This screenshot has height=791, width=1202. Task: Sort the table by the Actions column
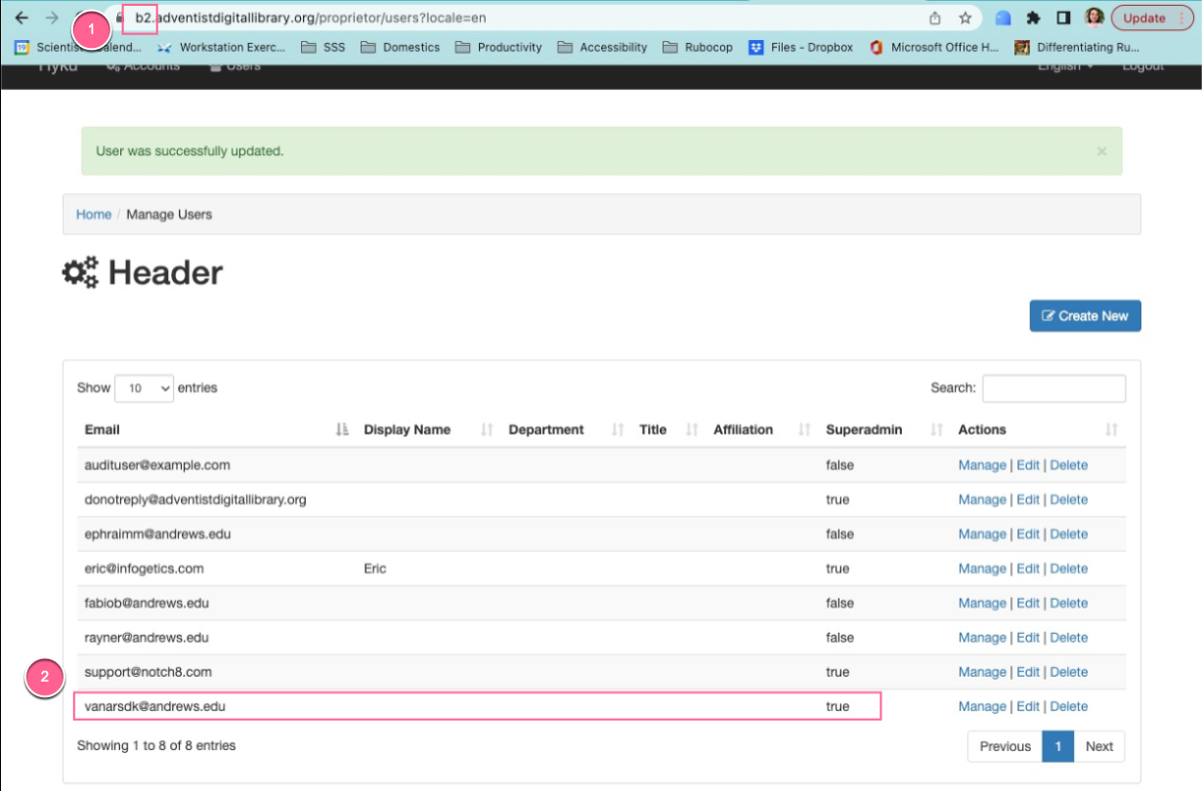click(1038, 430)
